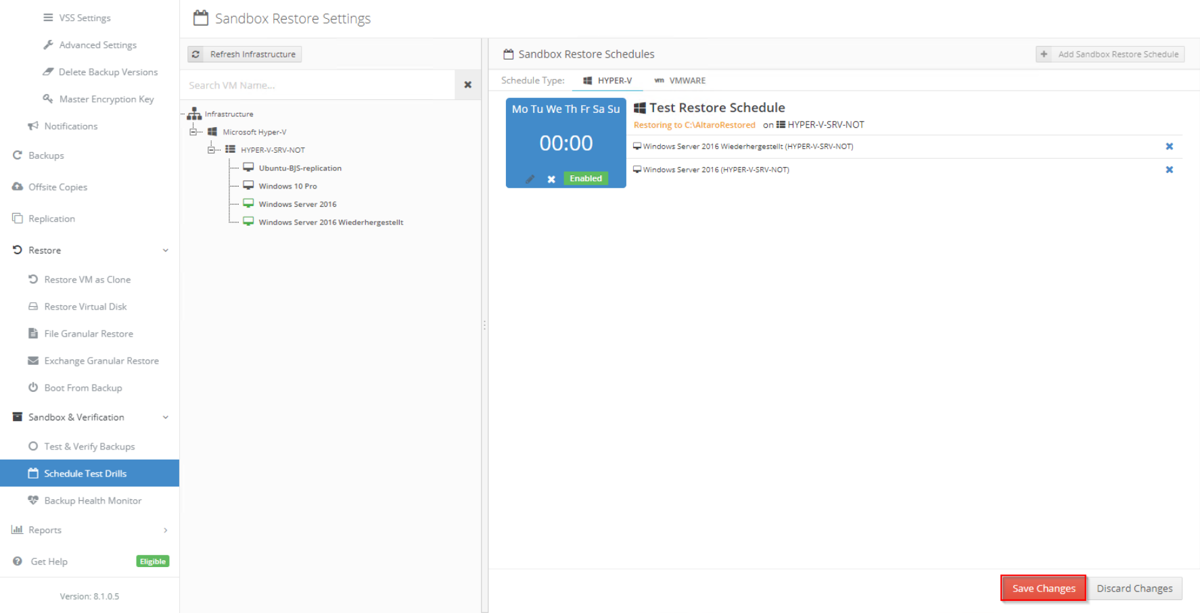The height and width of the screenshot is (613, 1200).
Task: Click the Save Changes button
Action: click(1043, 588)
